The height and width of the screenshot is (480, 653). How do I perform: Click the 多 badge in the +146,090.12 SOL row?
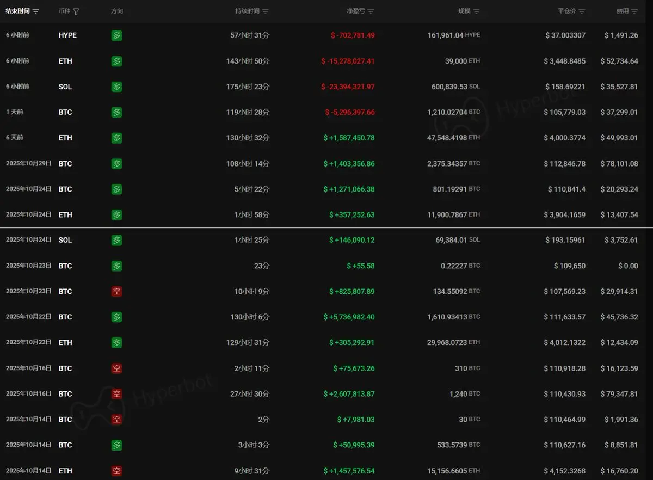click(116, 240)
